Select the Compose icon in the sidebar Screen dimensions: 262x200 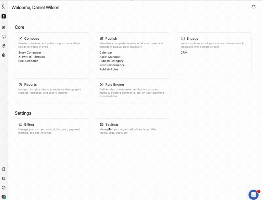(4, 16)
